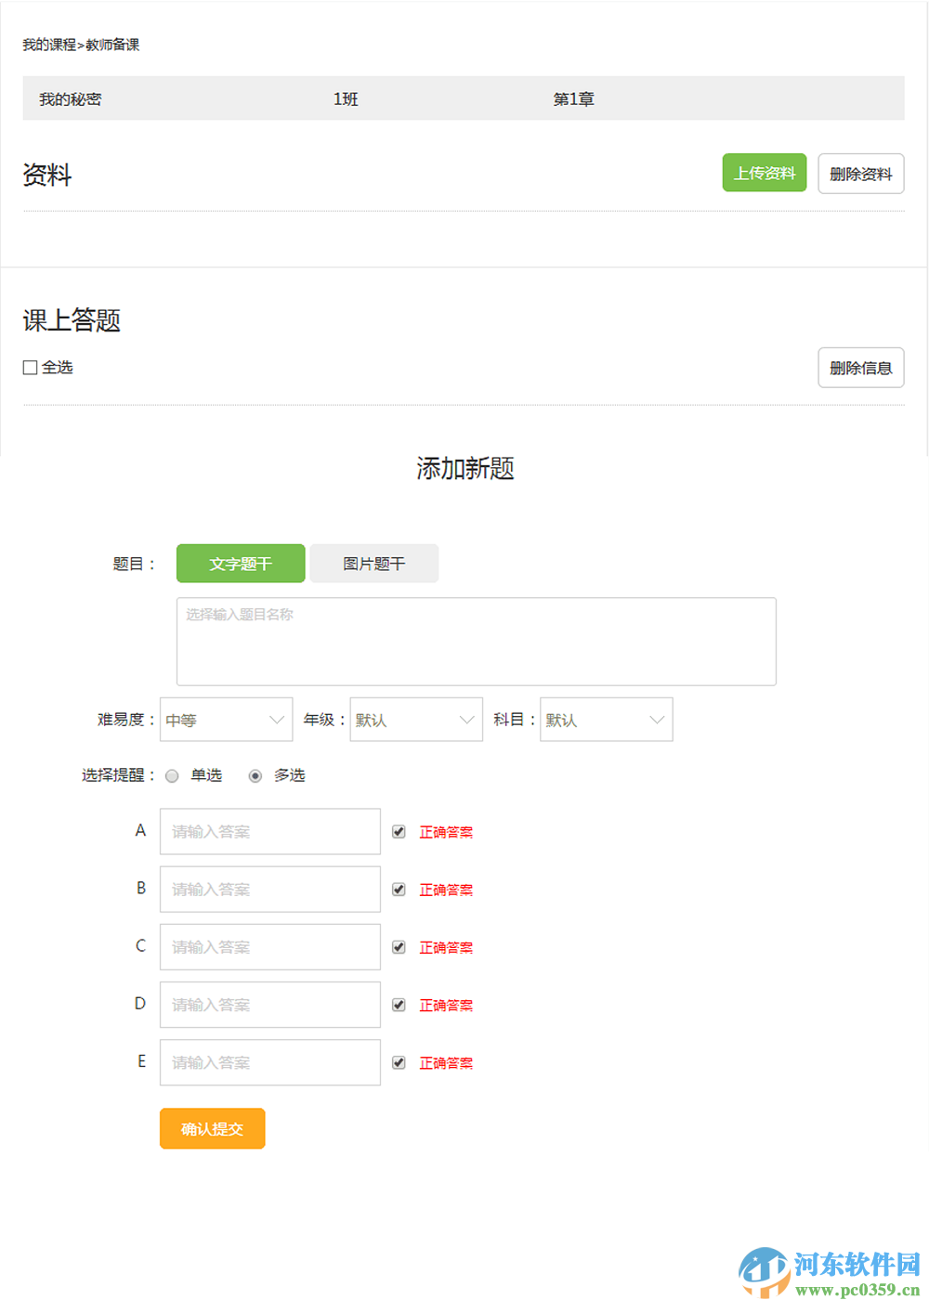Click the 删除信息 delete info button
929x1313 pixels.
pyautogui.click(x=860, y=368)
